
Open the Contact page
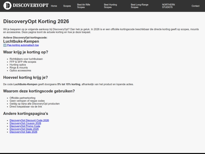(x=196, y=6)
